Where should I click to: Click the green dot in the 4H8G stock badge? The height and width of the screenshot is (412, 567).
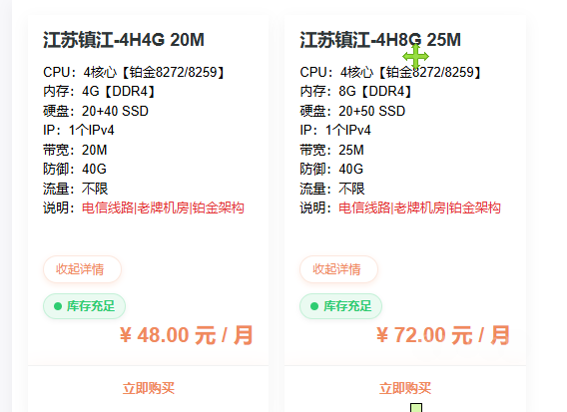click(x=314, y=306)
